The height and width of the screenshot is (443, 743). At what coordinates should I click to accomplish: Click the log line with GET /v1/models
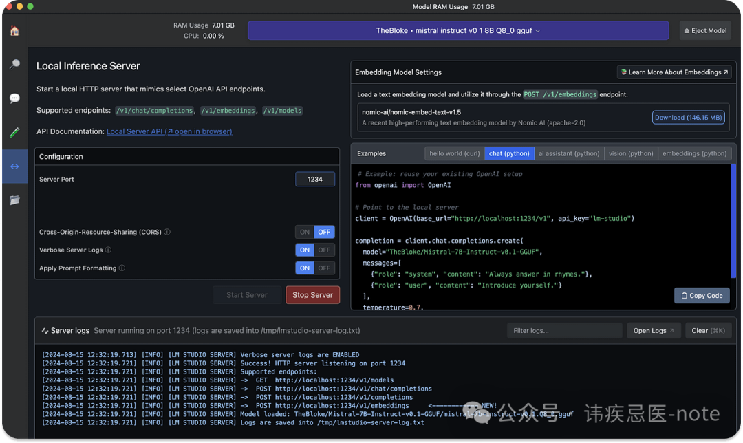tap(218, 380)
